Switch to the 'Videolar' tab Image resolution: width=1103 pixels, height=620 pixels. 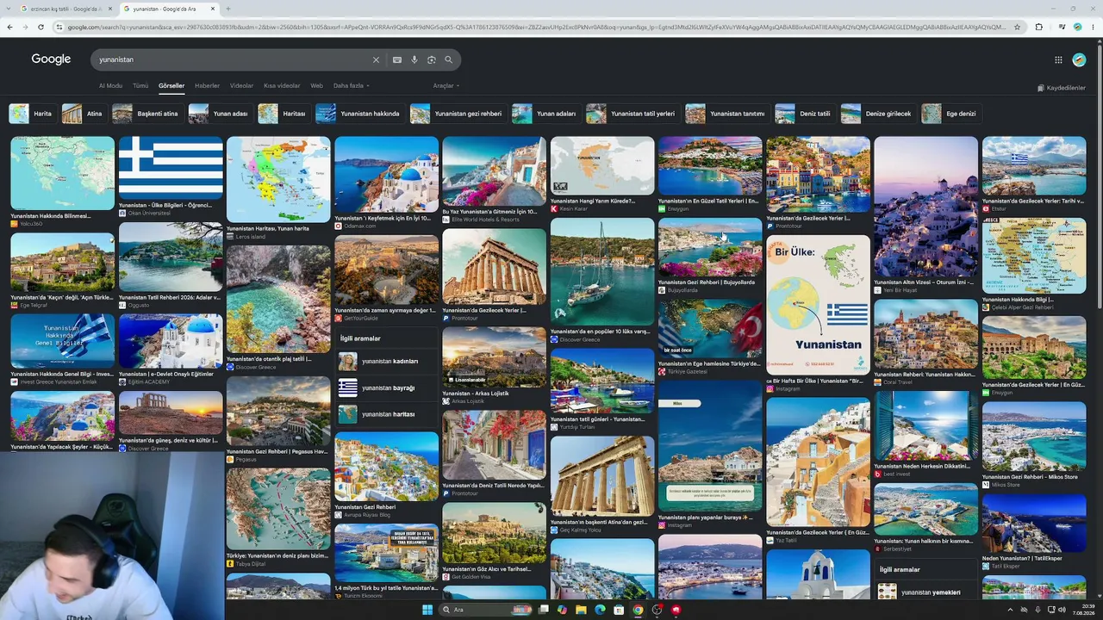click(241, 86)
